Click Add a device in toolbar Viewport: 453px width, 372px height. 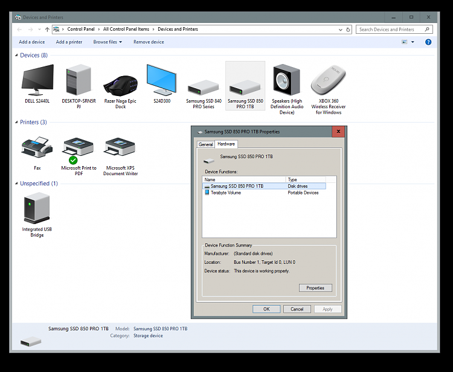(32, 42)
